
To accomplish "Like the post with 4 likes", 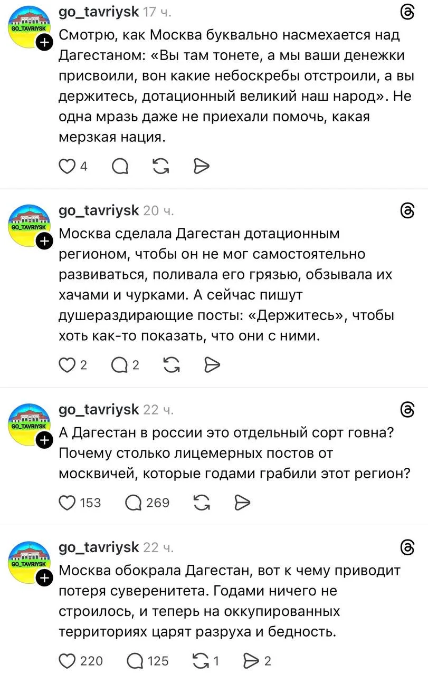I will point(67,166).
